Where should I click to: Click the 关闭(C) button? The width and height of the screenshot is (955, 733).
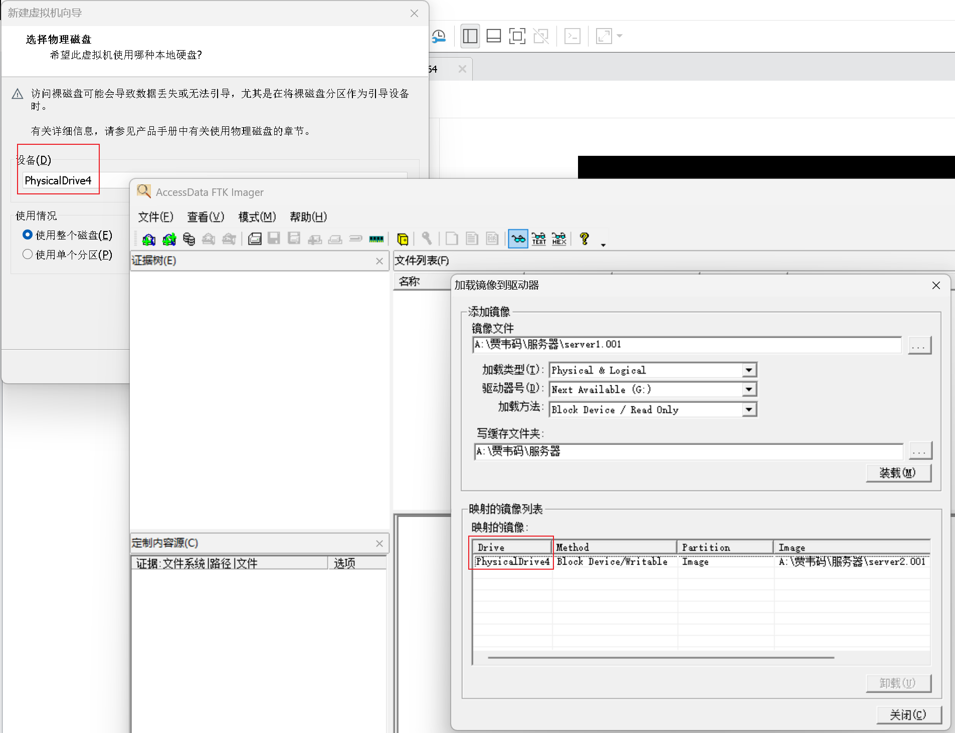point(908,715)
